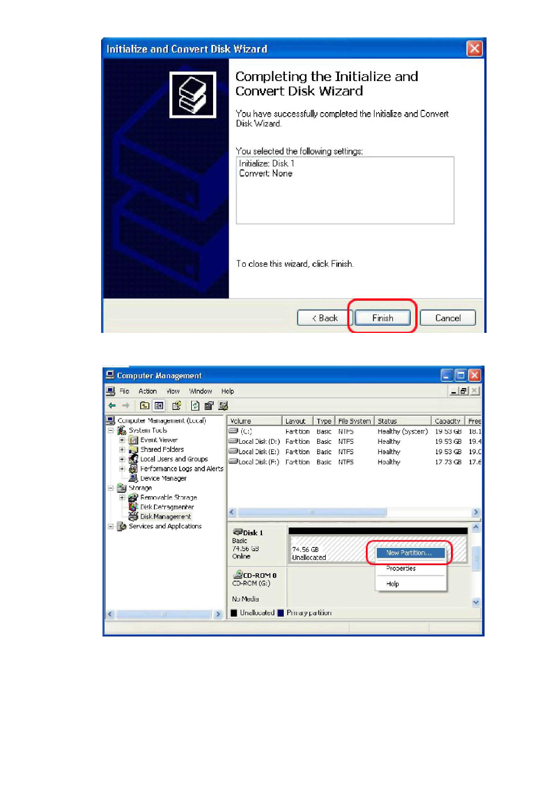Select Local Users and Groups
548x794 pixels.
(x=174, y=459)
